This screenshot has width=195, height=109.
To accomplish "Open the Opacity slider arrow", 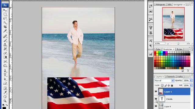I will point(191,81).
